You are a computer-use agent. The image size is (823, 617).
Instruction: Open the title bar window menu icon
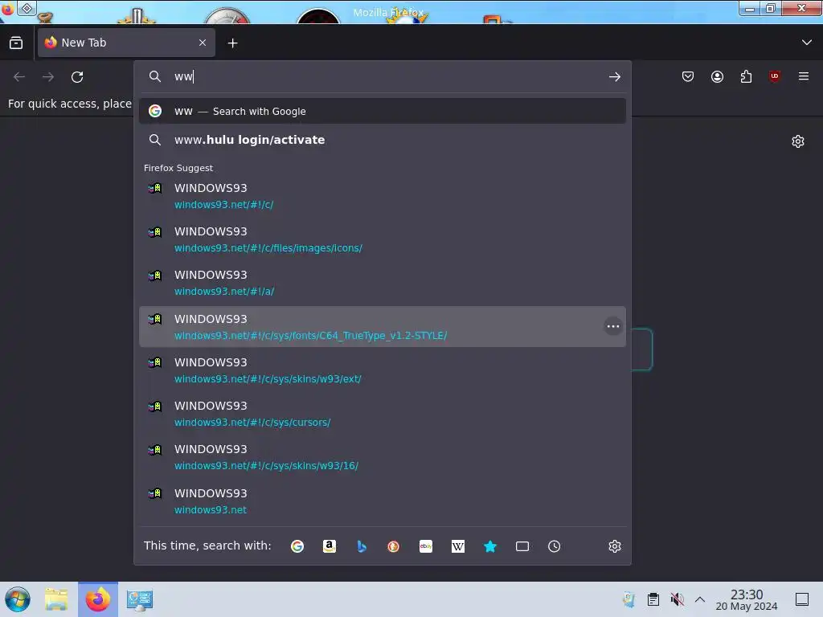[x=7, y=9]
